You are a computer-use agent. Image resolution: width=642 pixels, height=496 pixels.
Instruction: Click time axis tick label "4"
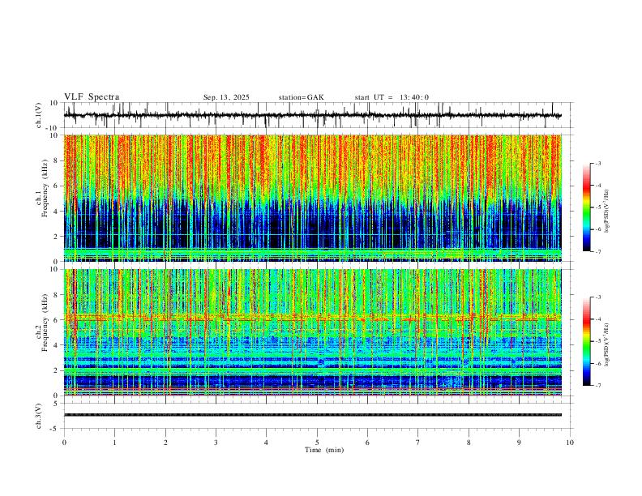266,443
